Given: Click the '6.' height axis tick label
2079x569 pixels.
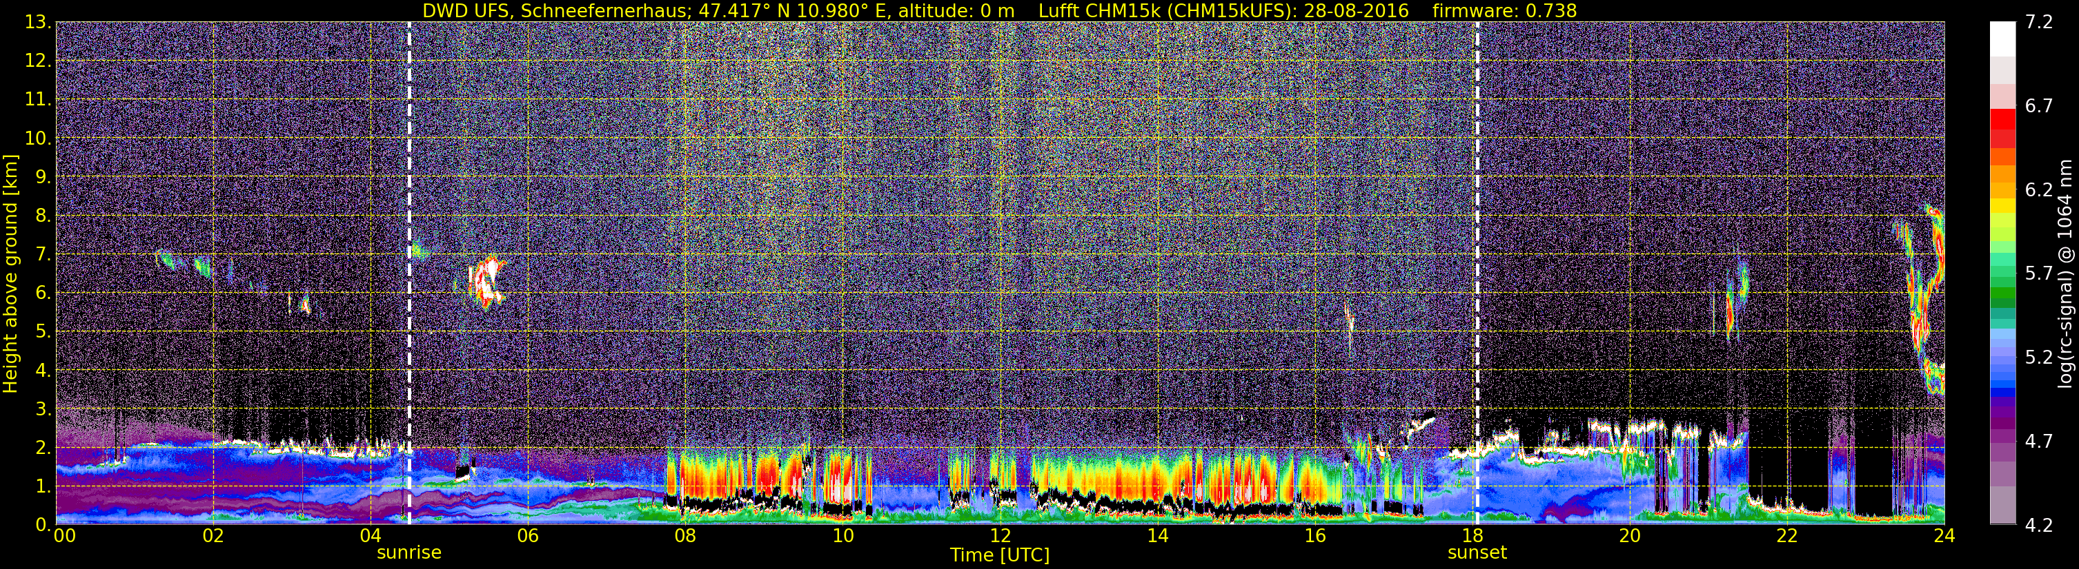Looking at the screenshot, I should (43, 293).
